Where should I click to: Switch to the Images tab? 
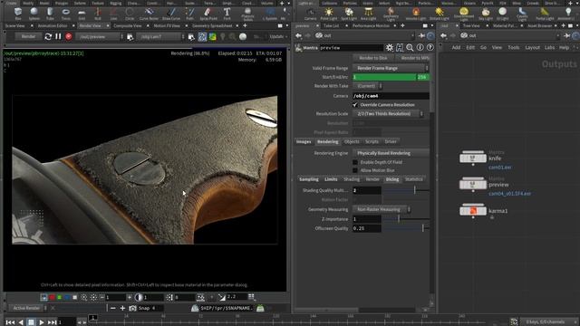[304, 141]
